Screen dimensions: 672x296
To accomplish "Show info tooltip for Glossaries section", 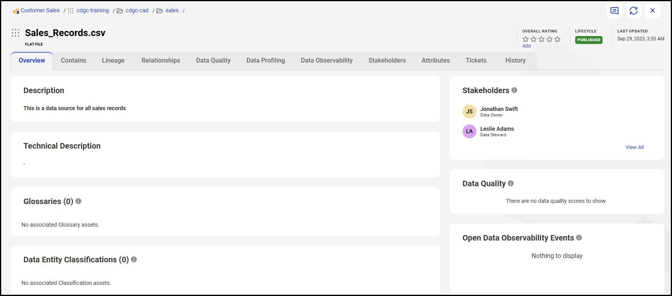I will (79, 201).
